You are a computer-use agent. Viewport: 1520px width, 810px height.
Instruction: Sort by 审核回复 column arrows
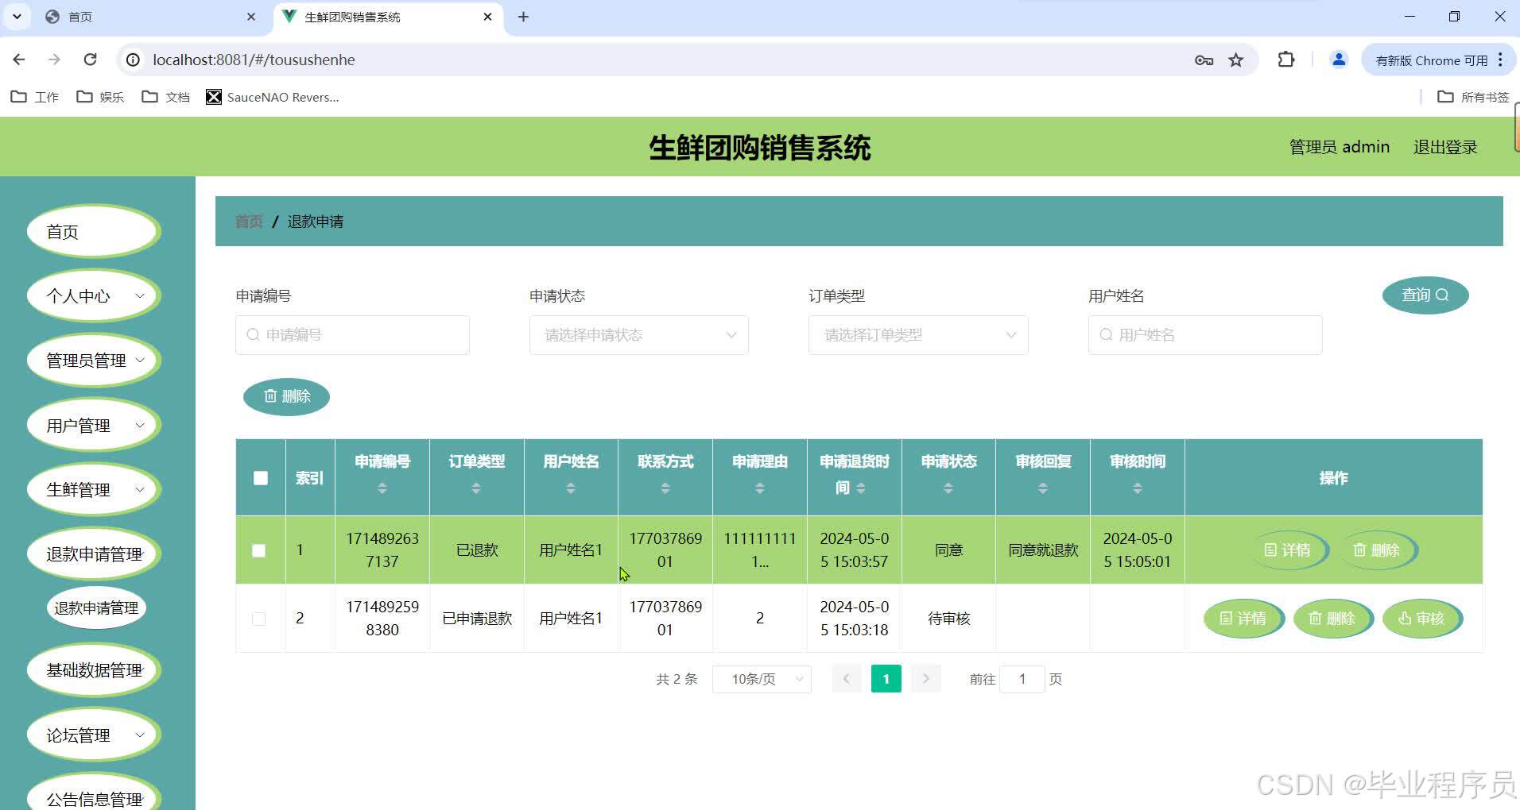tap(1043, 488)
